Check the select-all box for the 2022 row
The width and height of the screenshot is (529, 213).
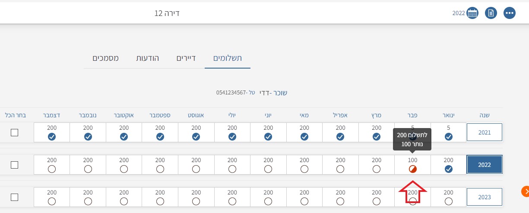pyautogui.click(x=14, y=165)
